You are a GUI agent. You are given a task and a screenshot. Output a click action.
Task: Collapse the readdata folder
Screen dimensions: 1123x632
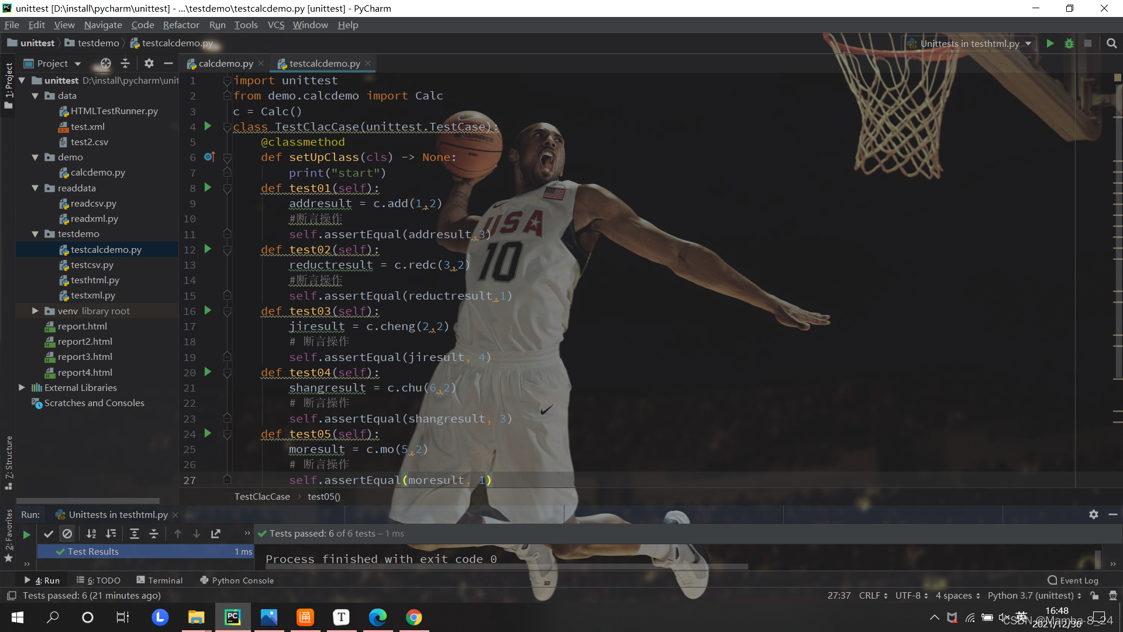(x=35, y=188)
